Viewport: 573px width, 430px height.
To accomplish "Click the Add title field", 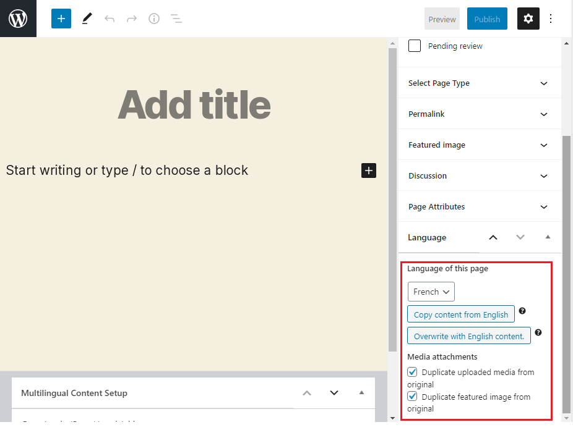I will (x=194, y=105).
